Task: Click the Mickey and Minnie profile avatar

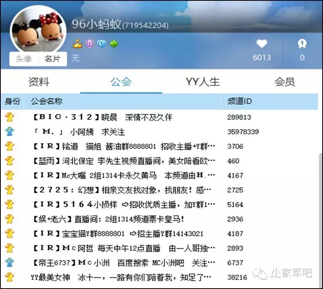Action: 38,29
